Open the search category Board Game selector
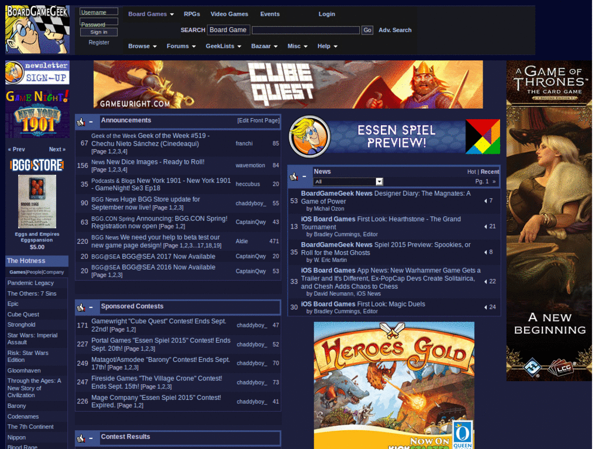The height and width of the screenshot is (449, 599). (x=229, y=30)
